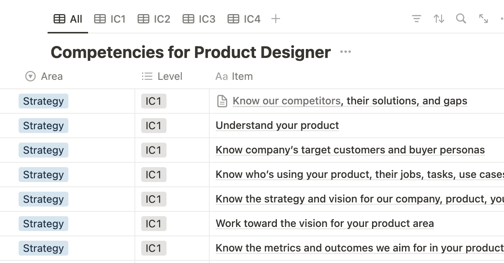Open the Level column header menu
504x263 pixels.
tap(170, 76)
